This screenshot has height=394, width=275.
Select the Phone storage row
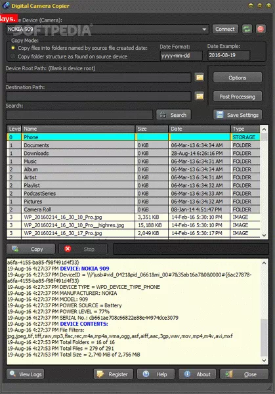(133, 137)
